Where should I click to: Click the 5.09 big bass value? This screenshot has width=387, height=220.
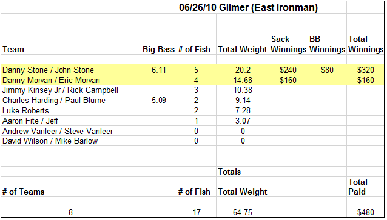159,101
